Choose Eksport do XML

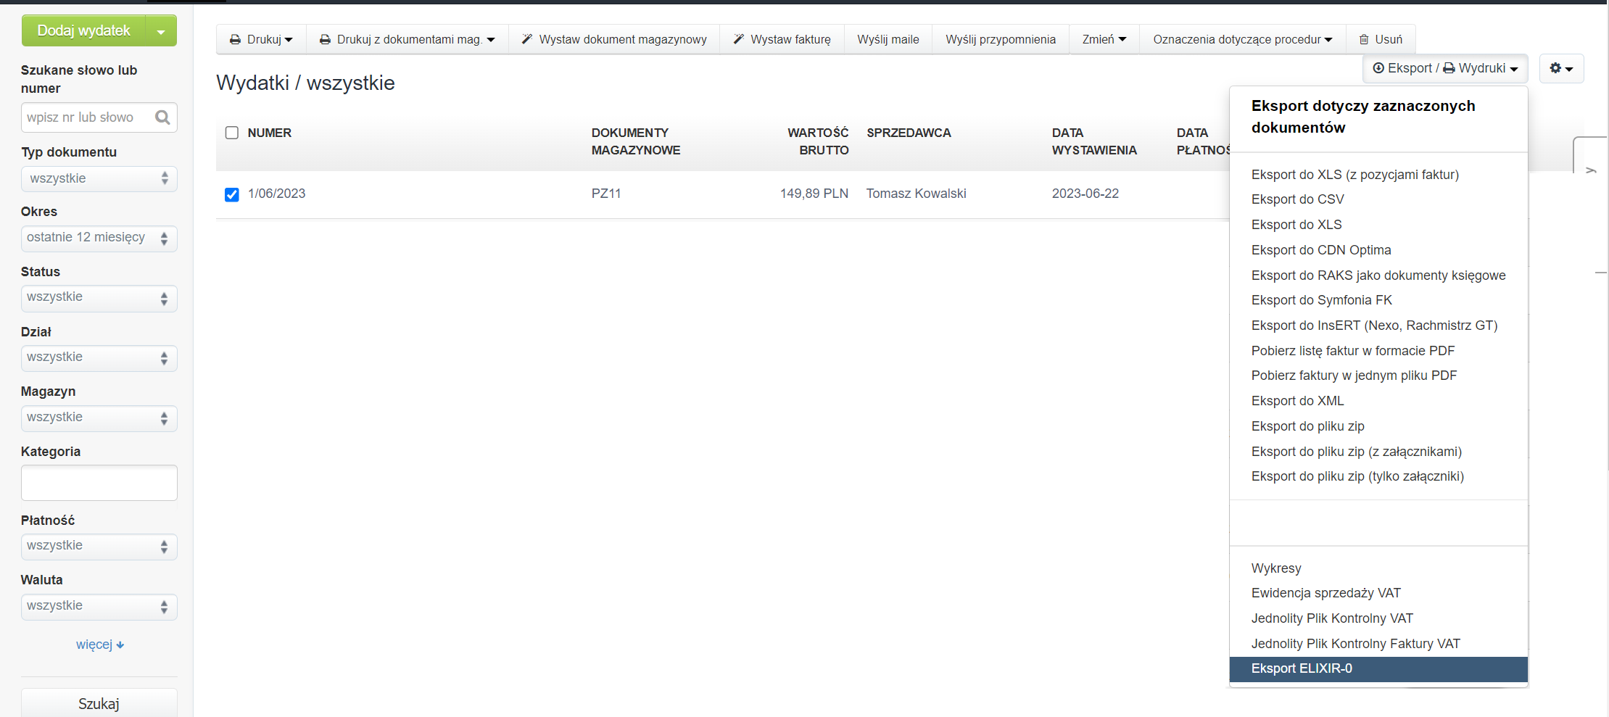[x=1298, y=401]
